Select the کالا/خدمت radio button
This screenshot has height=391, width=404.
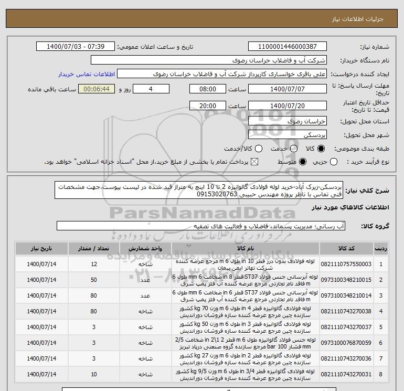point(259,149)
